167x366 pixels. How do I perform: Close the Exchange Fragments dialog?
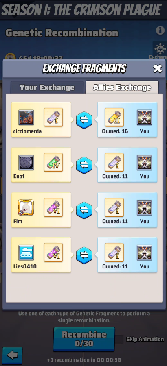(157, 69)
